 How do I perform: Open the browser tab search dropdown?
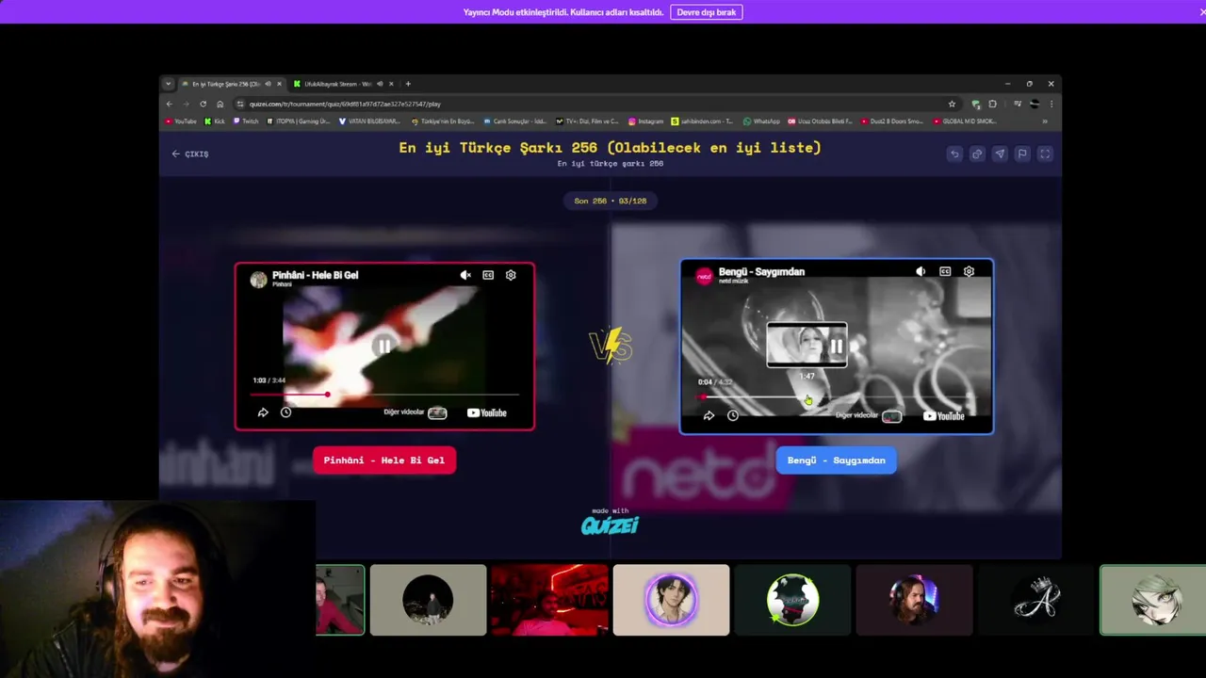pyautogui.click(x=169, y=84)
